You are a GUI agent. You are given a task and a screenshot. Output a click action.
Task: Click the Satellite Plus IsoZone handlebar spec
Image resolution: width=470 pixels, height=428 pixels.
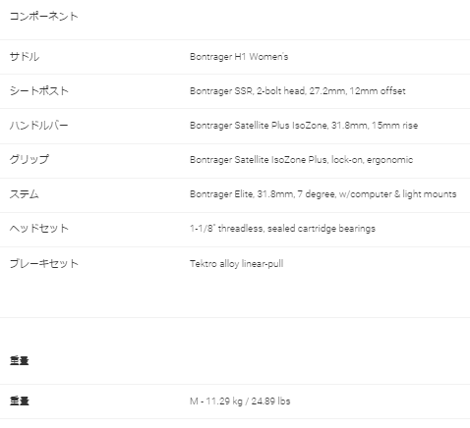coord(304,126)
